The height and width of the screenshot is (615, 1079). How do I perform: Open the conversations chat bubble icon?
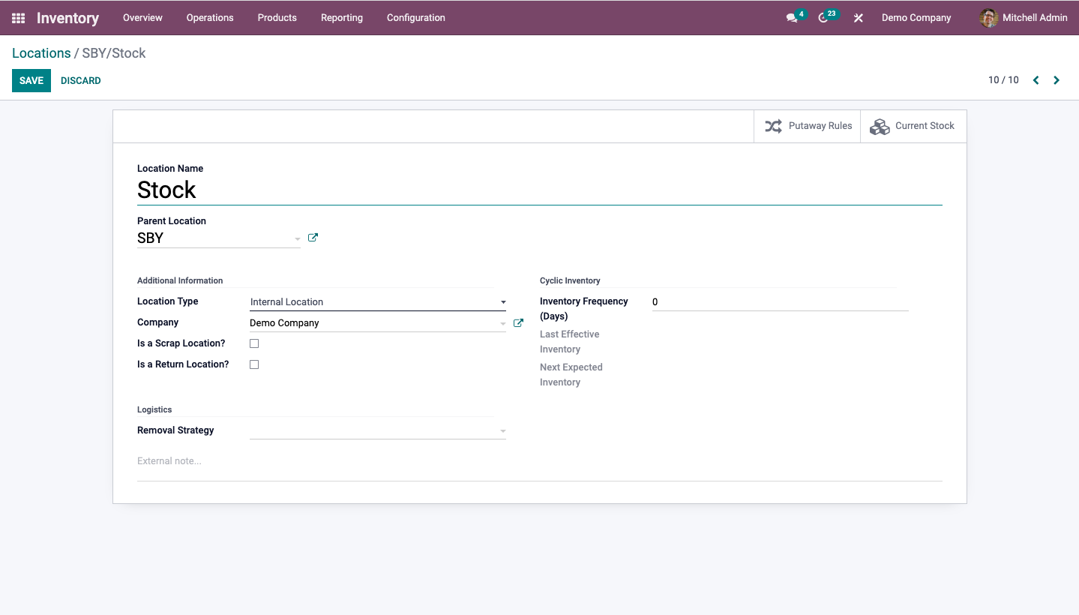coord(792,18)
